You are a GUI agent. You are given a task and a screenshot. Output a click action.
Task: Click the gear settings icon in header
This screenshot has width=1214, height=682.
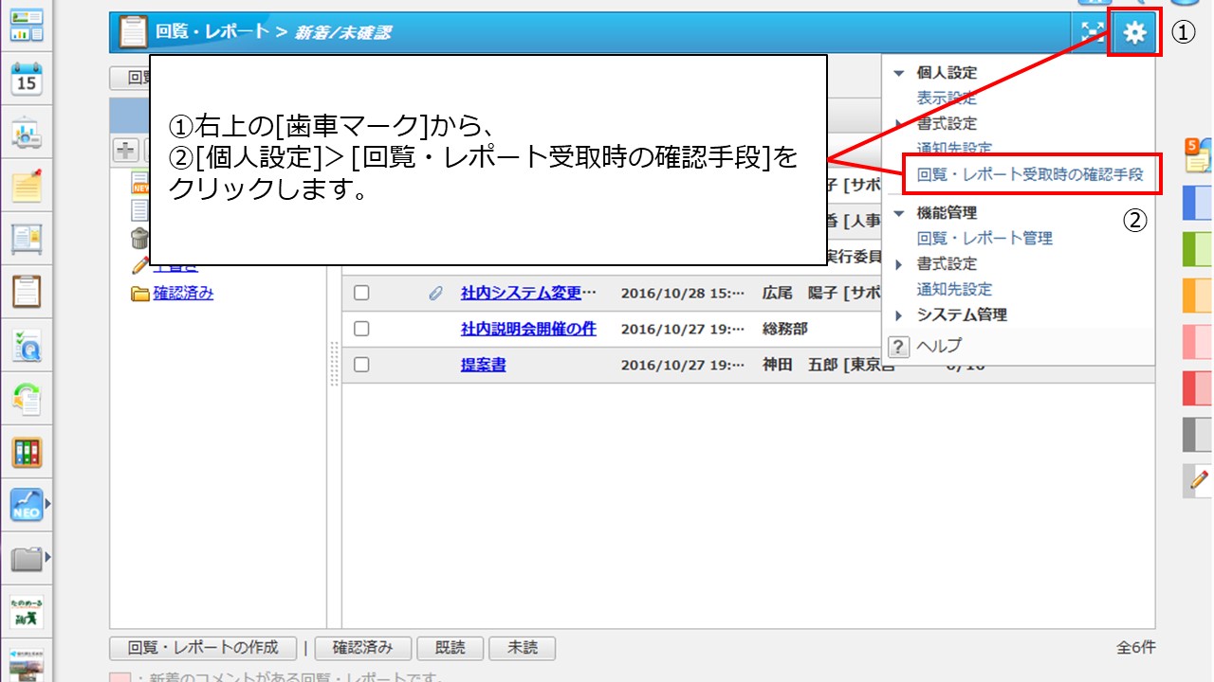click(x=1134, y=33)
